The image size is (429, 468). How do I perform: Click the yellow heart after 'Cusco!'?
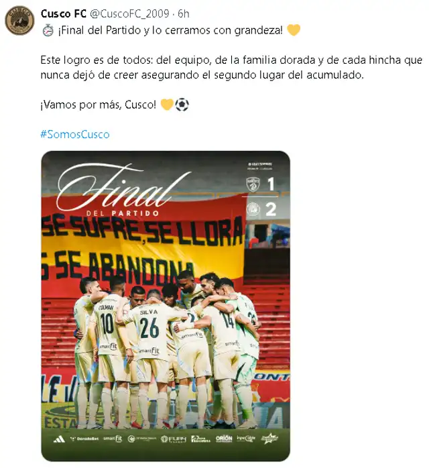pyautogui.click(x=167, y=105)
